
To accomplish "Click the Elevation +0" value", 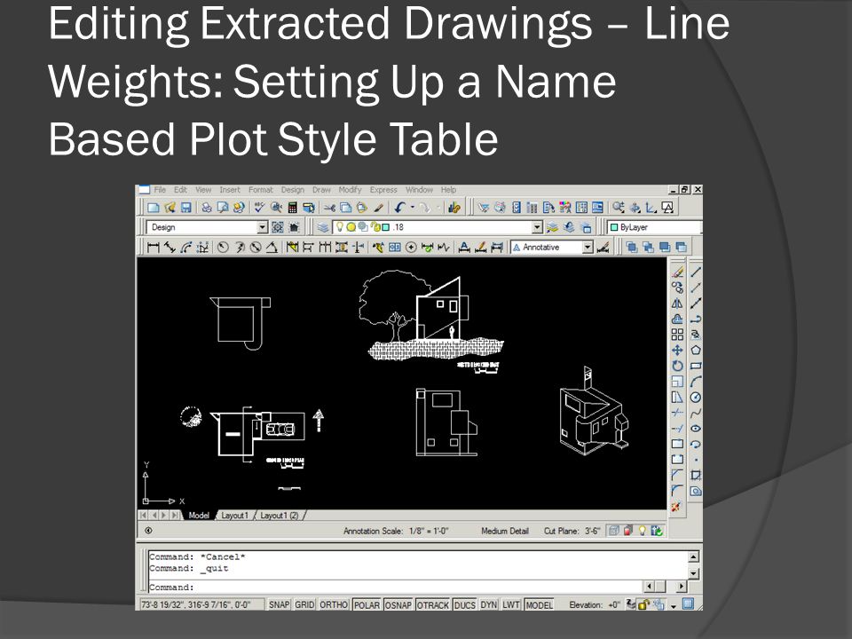I will 614,604.
